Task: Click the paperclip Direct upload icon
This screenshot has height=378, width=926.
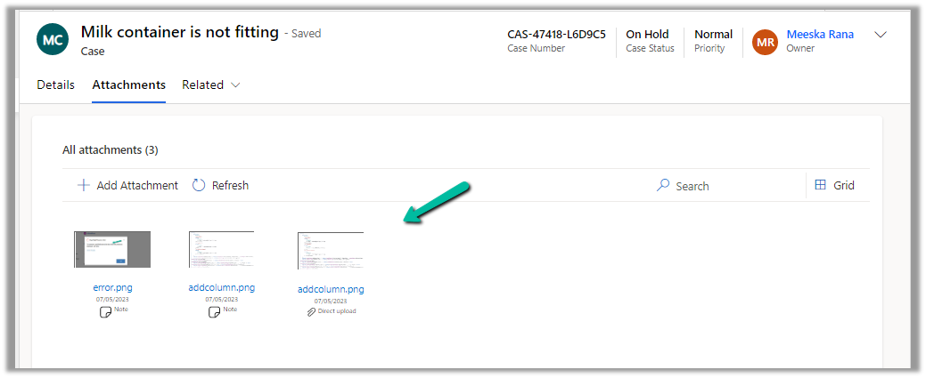Action: (311, 311)
